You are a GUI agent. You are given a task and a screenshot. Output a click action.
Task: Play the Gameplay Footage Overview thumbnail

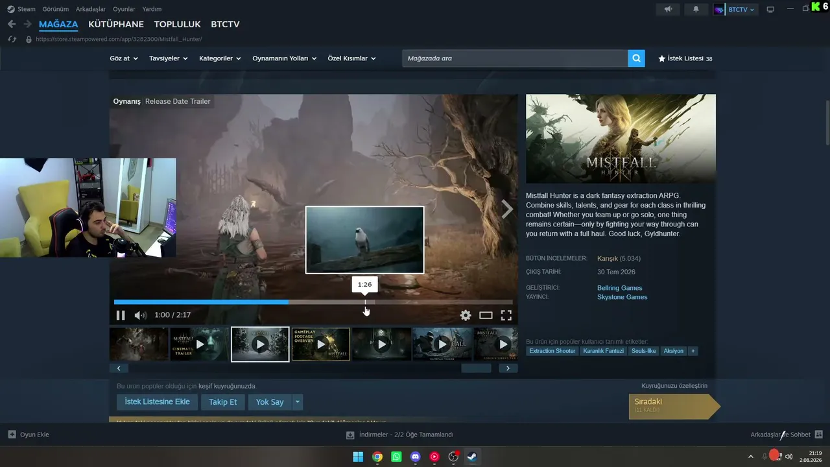(321, 344)
